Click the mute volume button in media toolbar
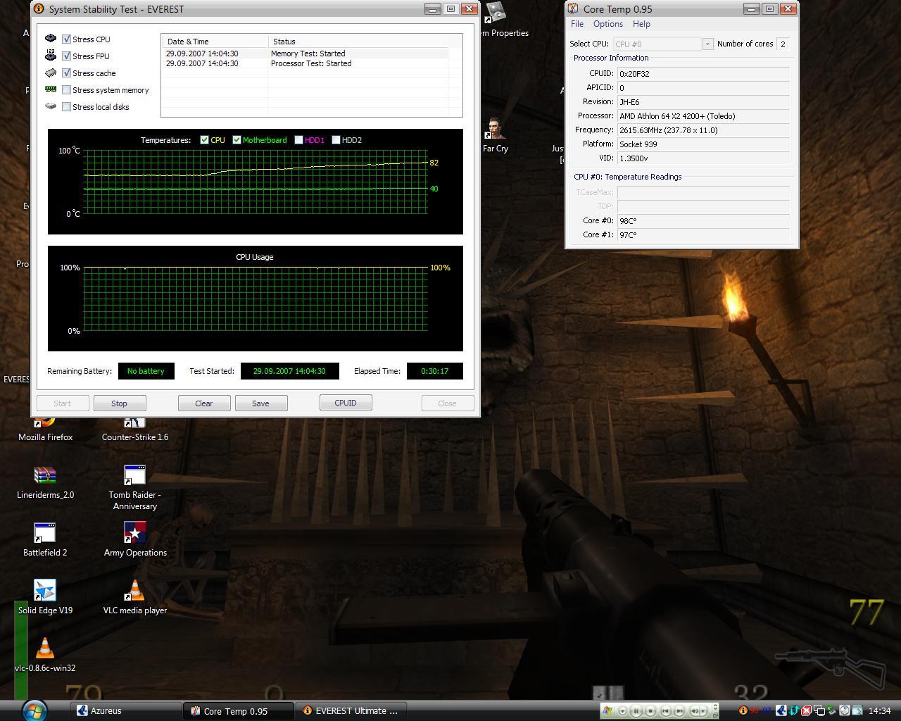 (695, 711)
